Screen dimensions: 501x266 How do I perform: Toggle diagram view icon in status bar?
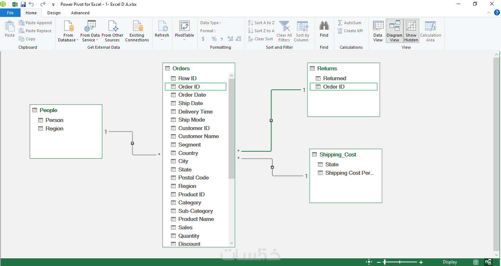488,262
